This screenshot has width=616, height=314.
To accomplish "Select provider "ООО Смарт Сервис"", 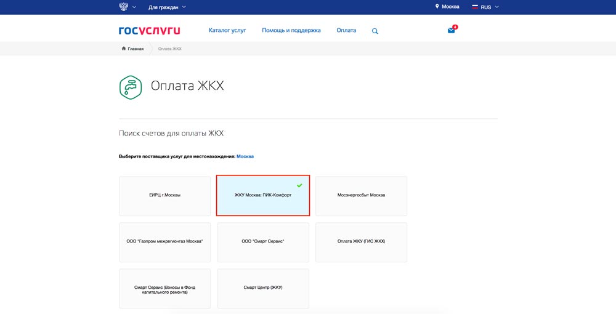I will tap(263, 242).
